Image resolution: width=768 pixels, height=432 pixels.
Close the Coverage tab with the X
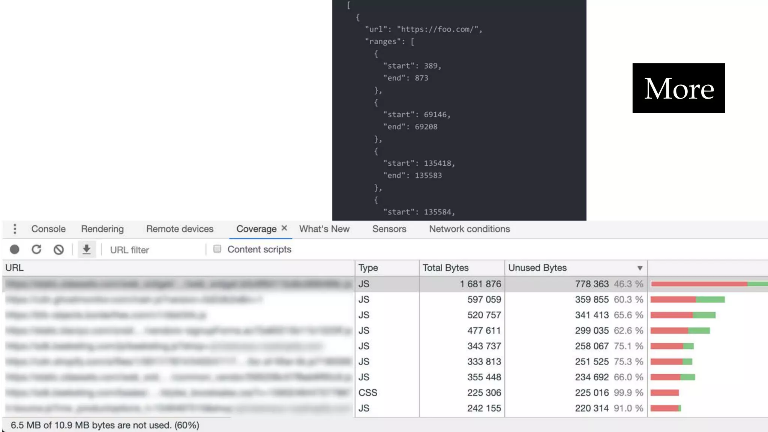tap(284, 228)
